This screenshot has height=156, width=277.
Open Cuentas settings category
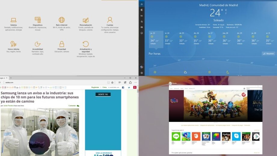click(x=110, y=25)
